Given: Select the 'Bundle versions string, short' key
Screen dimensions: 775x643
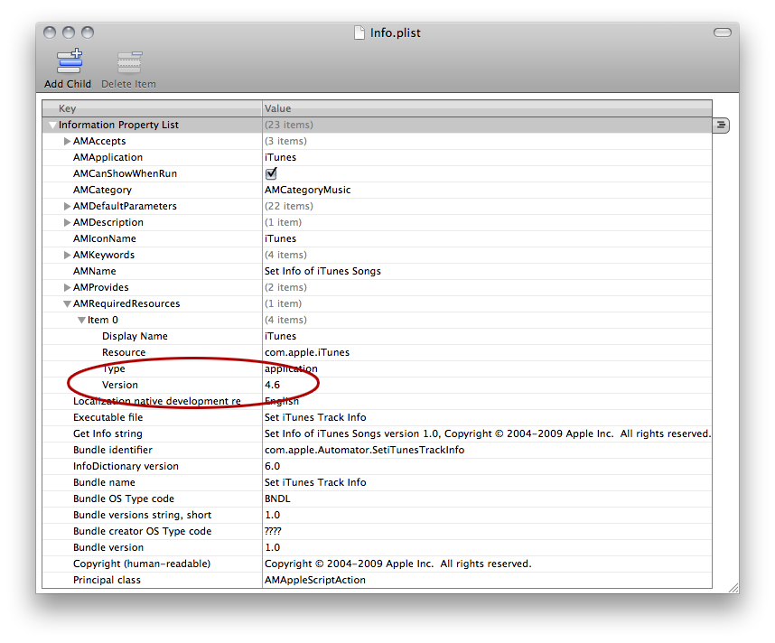Looking at the screenshot, I should click(x=143, y=515).
